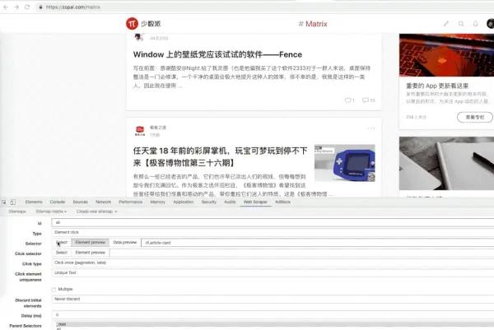494x330 pixels.
Task: Click author avatar above Fence article
Action: point(139,38)
